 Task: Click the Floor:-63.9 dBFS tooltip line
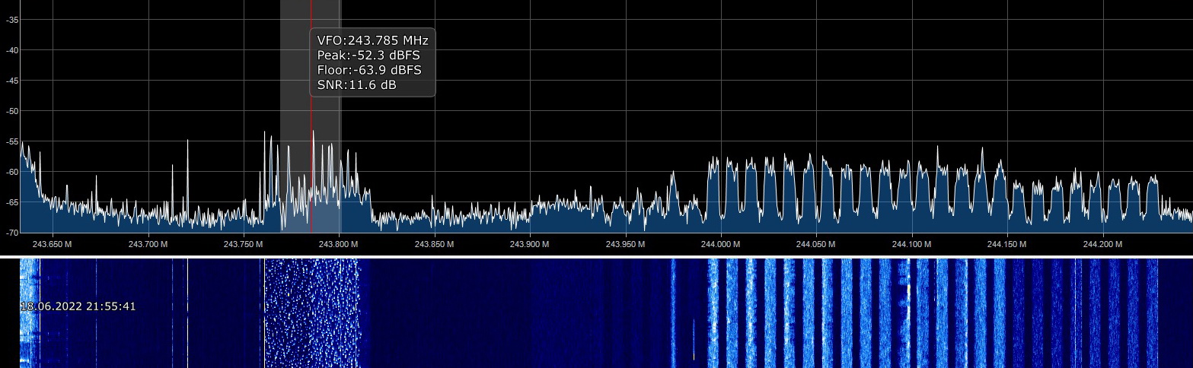point(369,70)
